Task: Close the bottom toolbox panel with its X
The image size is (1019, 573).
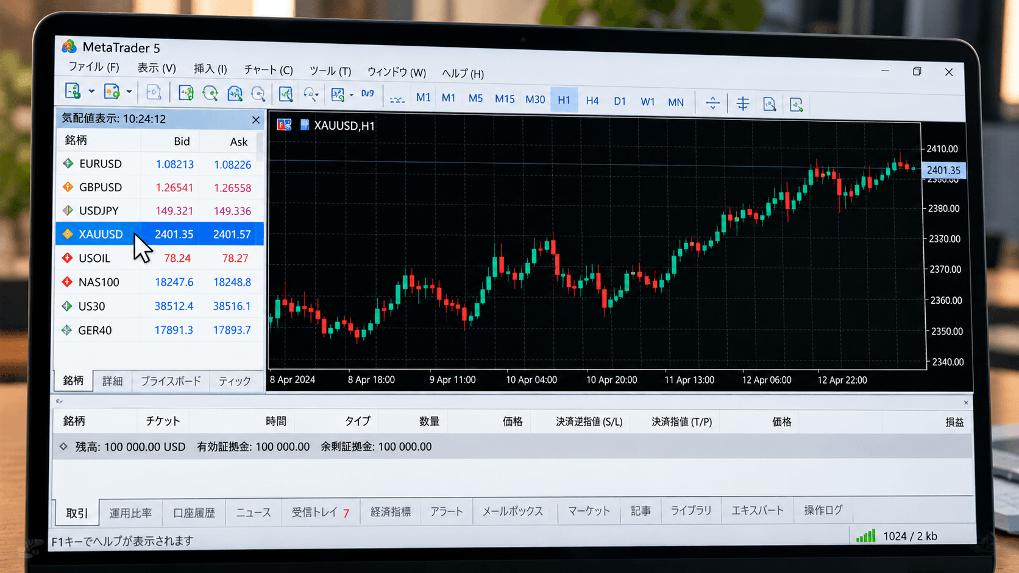Action: pos(966,403)
